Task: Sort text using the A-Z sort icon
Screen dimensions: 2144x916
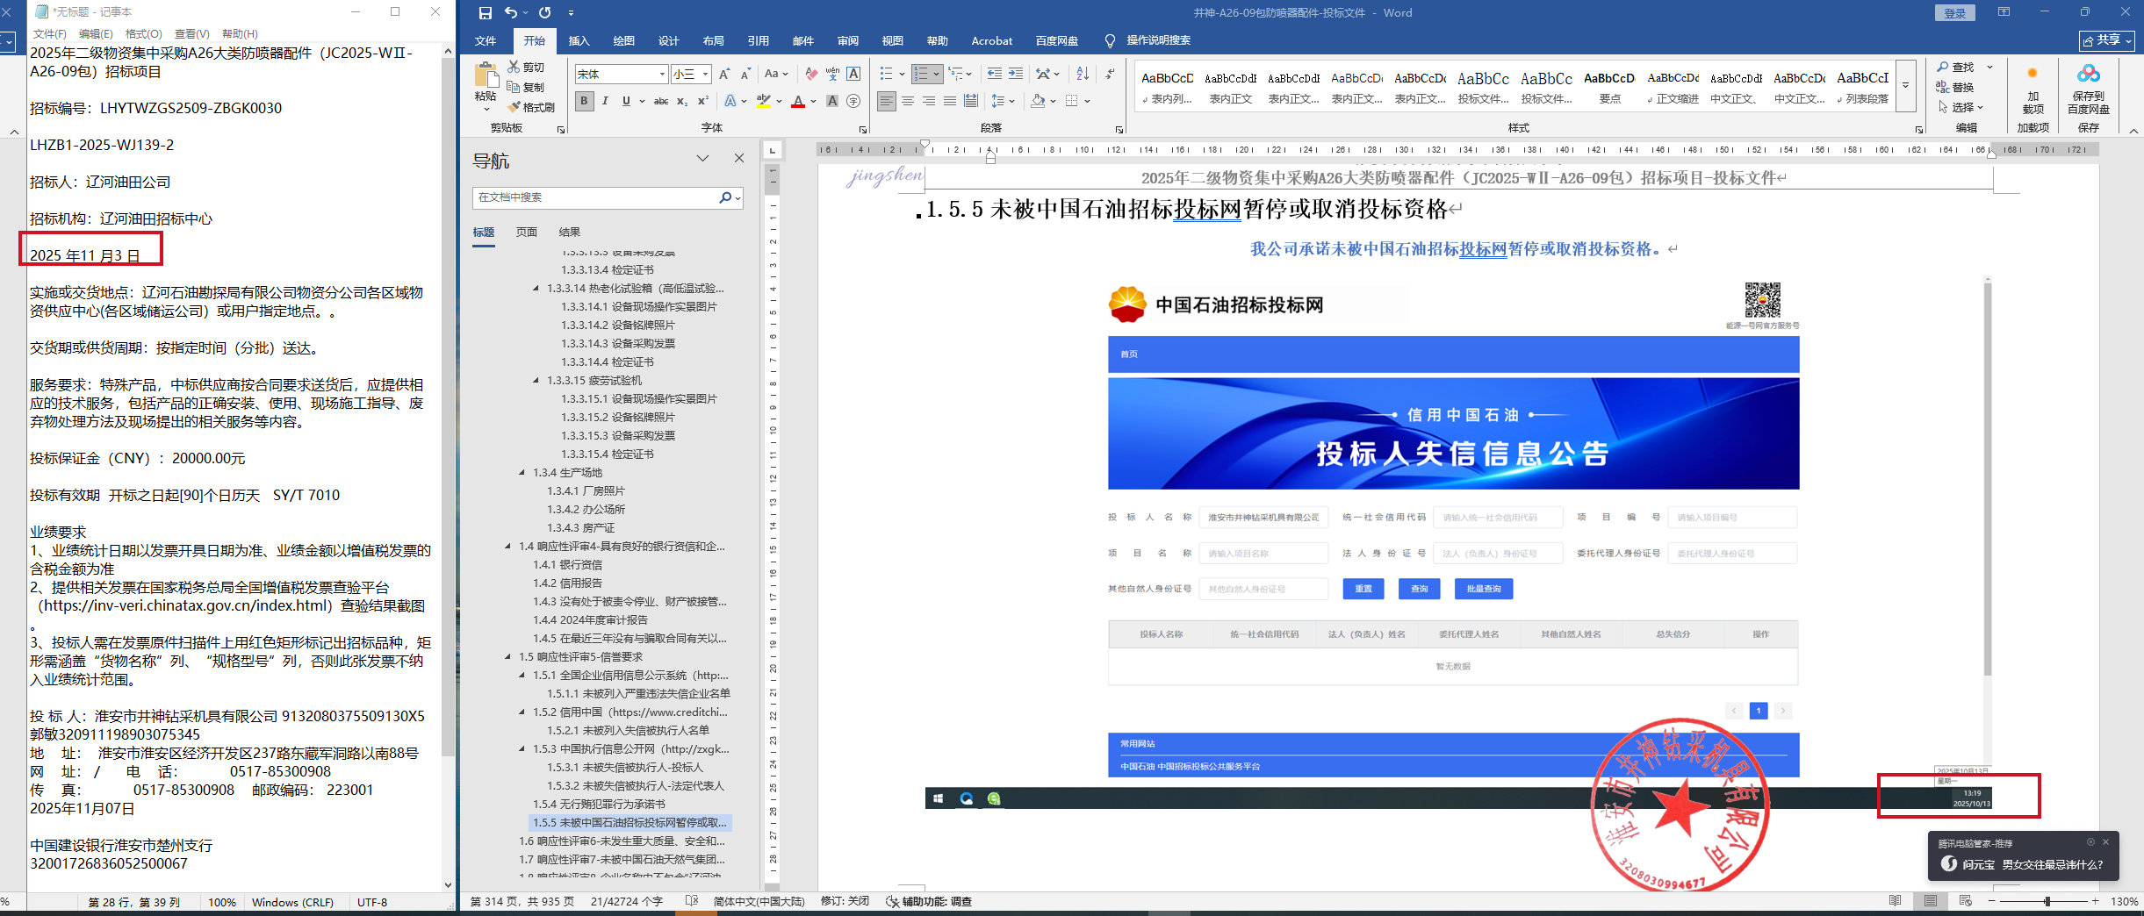Action: pyautogui.click(x=1083, y=75)
